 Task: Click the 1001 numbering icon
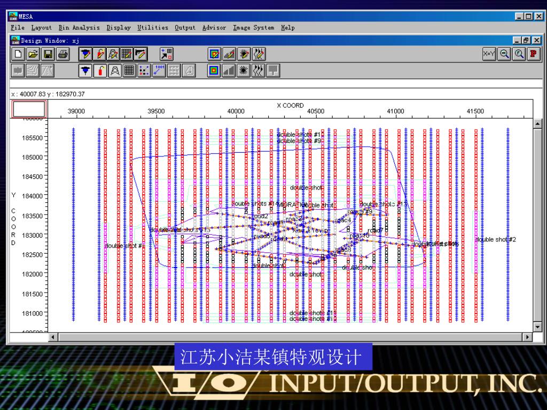click(x=159, y=71)
